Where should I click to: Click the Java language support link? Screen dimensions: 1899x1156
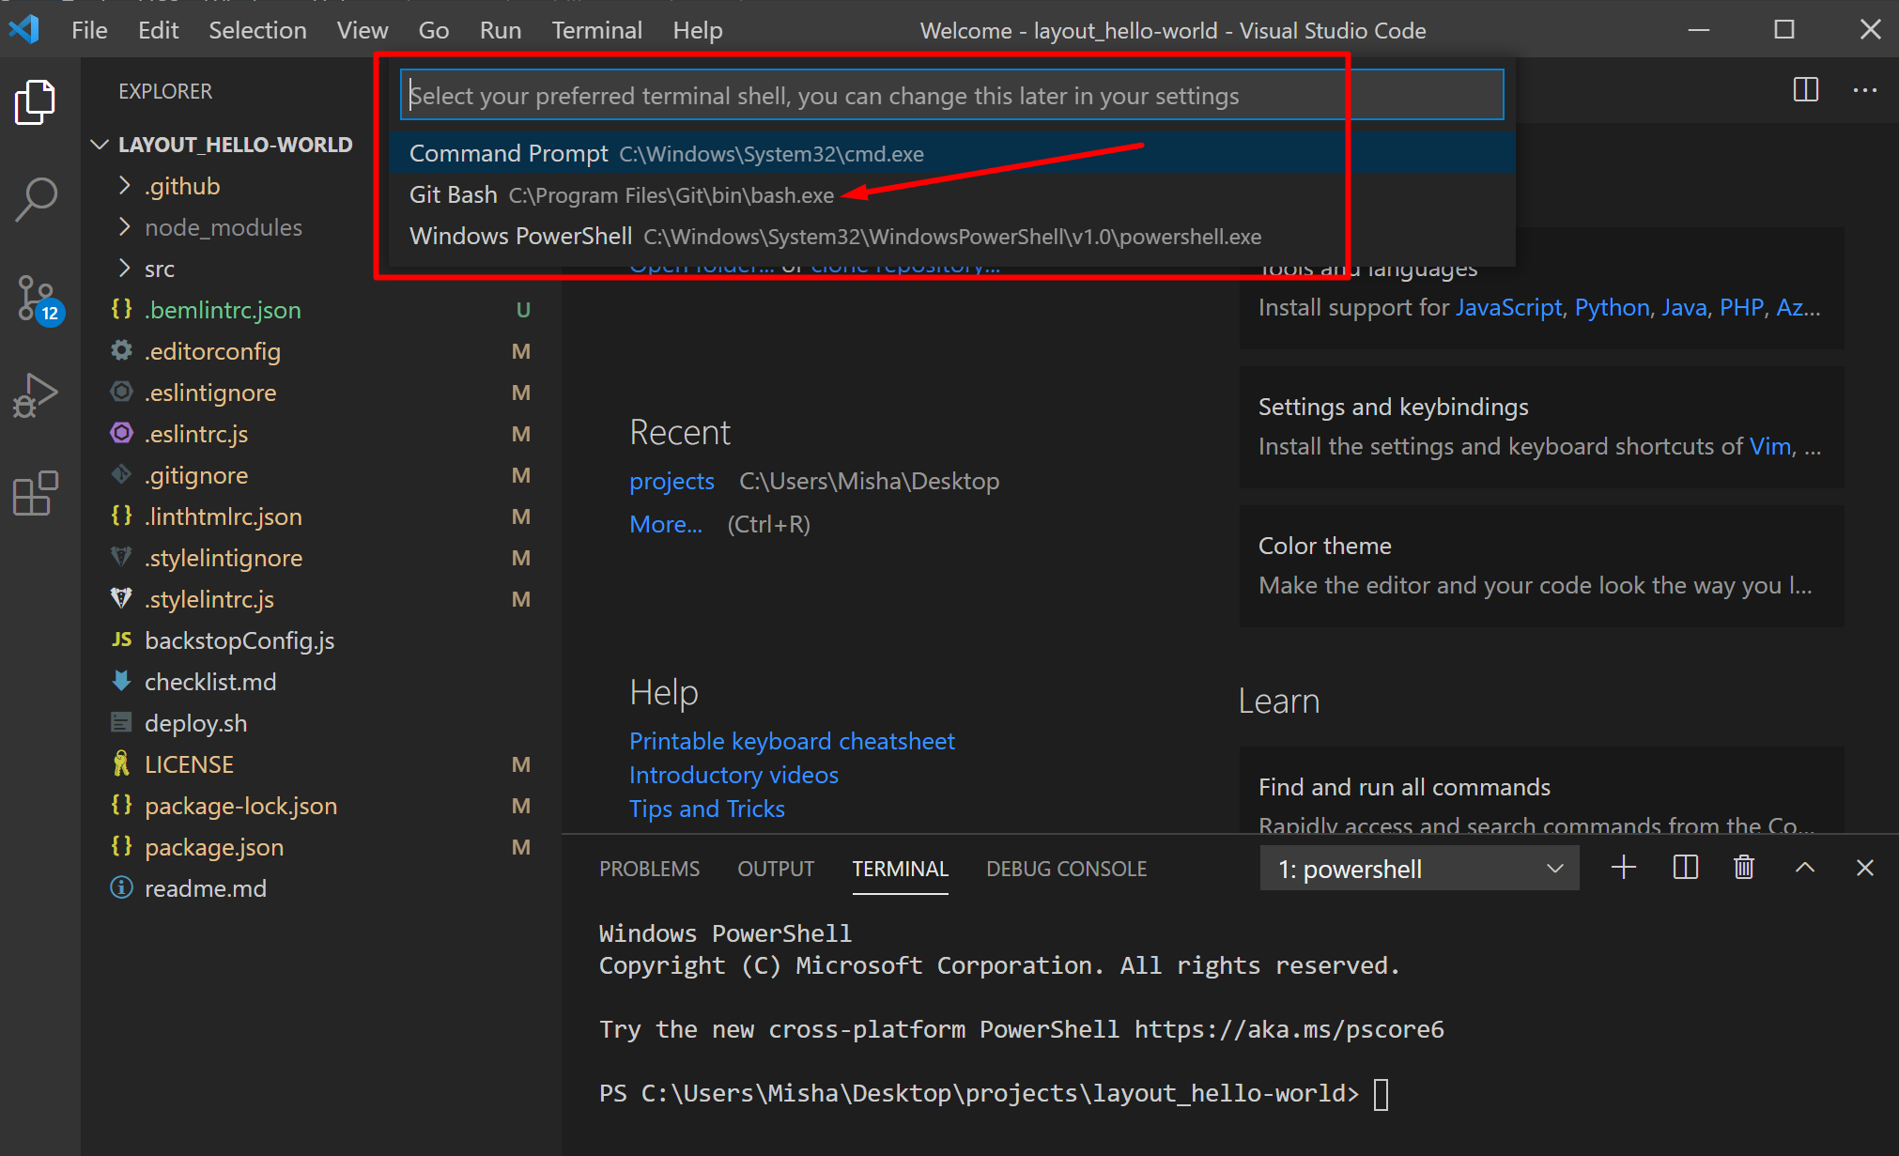tap(1684, 307)
